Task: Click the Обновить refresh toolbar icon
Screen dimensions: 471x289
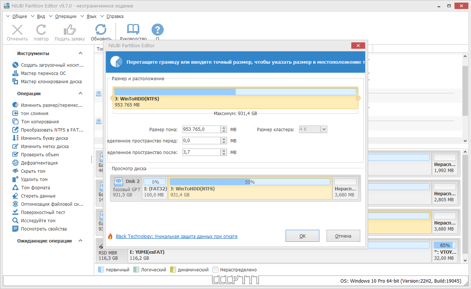Action: point(101,30)
